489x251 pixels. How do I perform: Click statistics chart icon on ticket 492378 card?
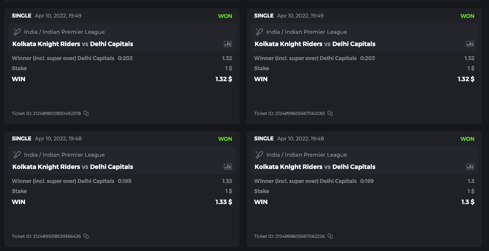coord(227,44)
